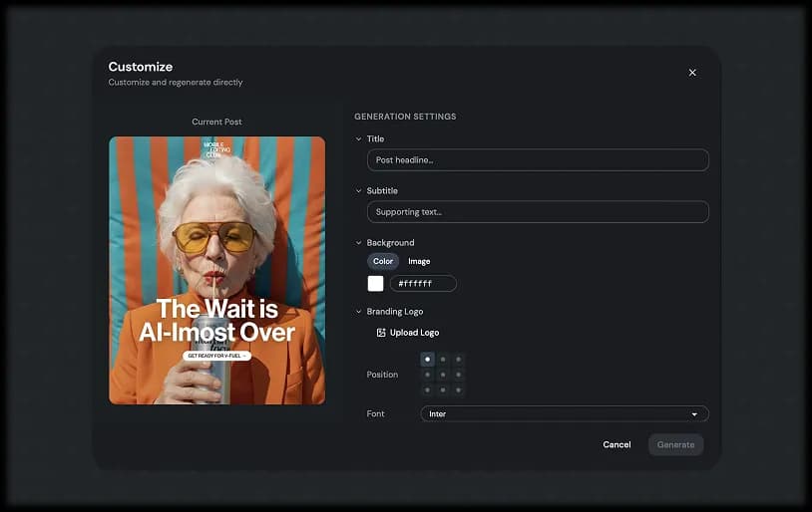The height and width of the screenshot is (512, 812).
Task: Collapse the Subtitle section chevron
Action: 358,191
